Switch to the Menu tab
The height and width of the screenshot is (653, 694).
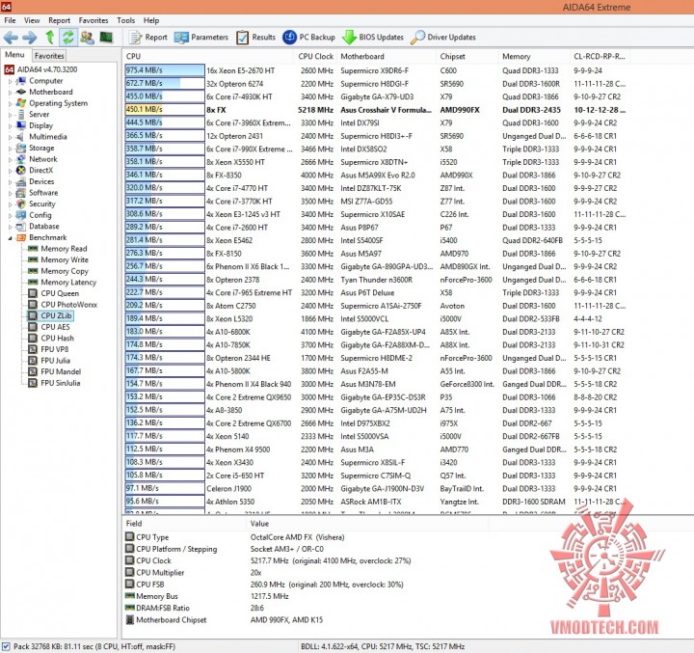click(14, 54)
